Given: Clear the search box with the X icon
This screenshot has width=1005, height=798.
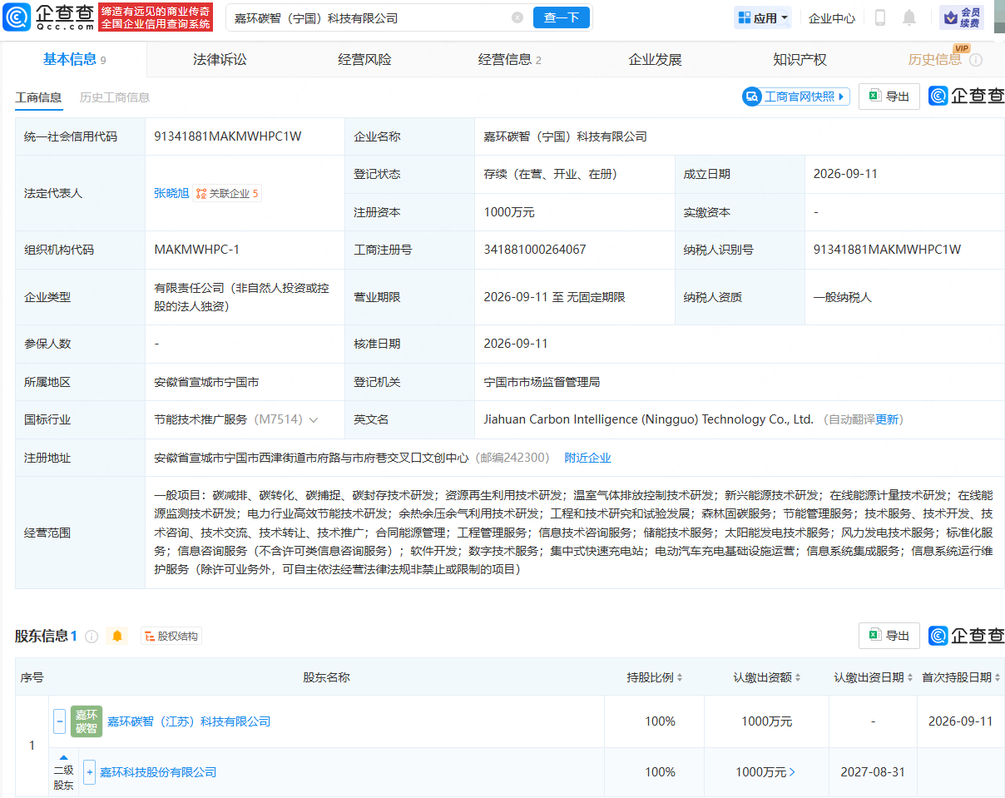Looking at the screenshot, I should point(517,17).
